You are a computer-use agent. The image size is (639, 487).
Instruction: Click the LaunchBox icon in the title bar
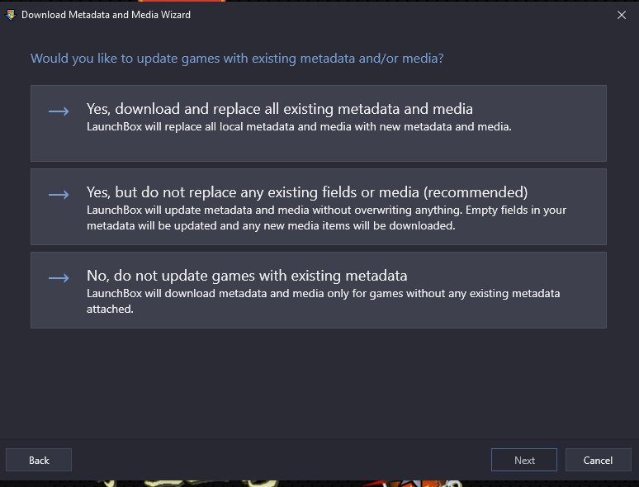point(10,15)
